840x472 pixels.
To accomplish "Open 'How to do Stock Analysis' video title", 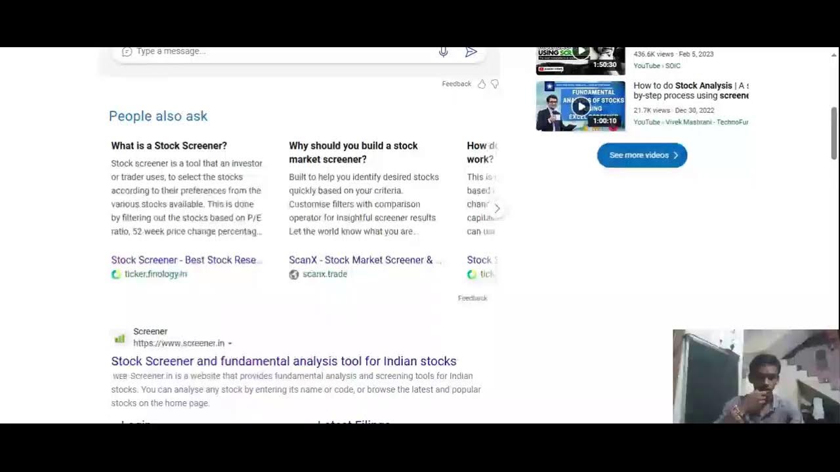I will click(690, 90).
